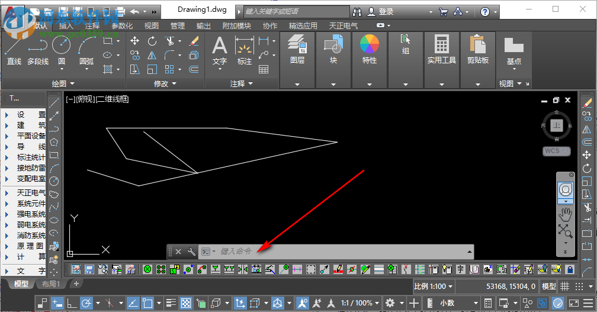Click the 登录 sign-in button
The height and width of the screenshot is (312, 597).
pyautogui.click(x=380, y=11)
